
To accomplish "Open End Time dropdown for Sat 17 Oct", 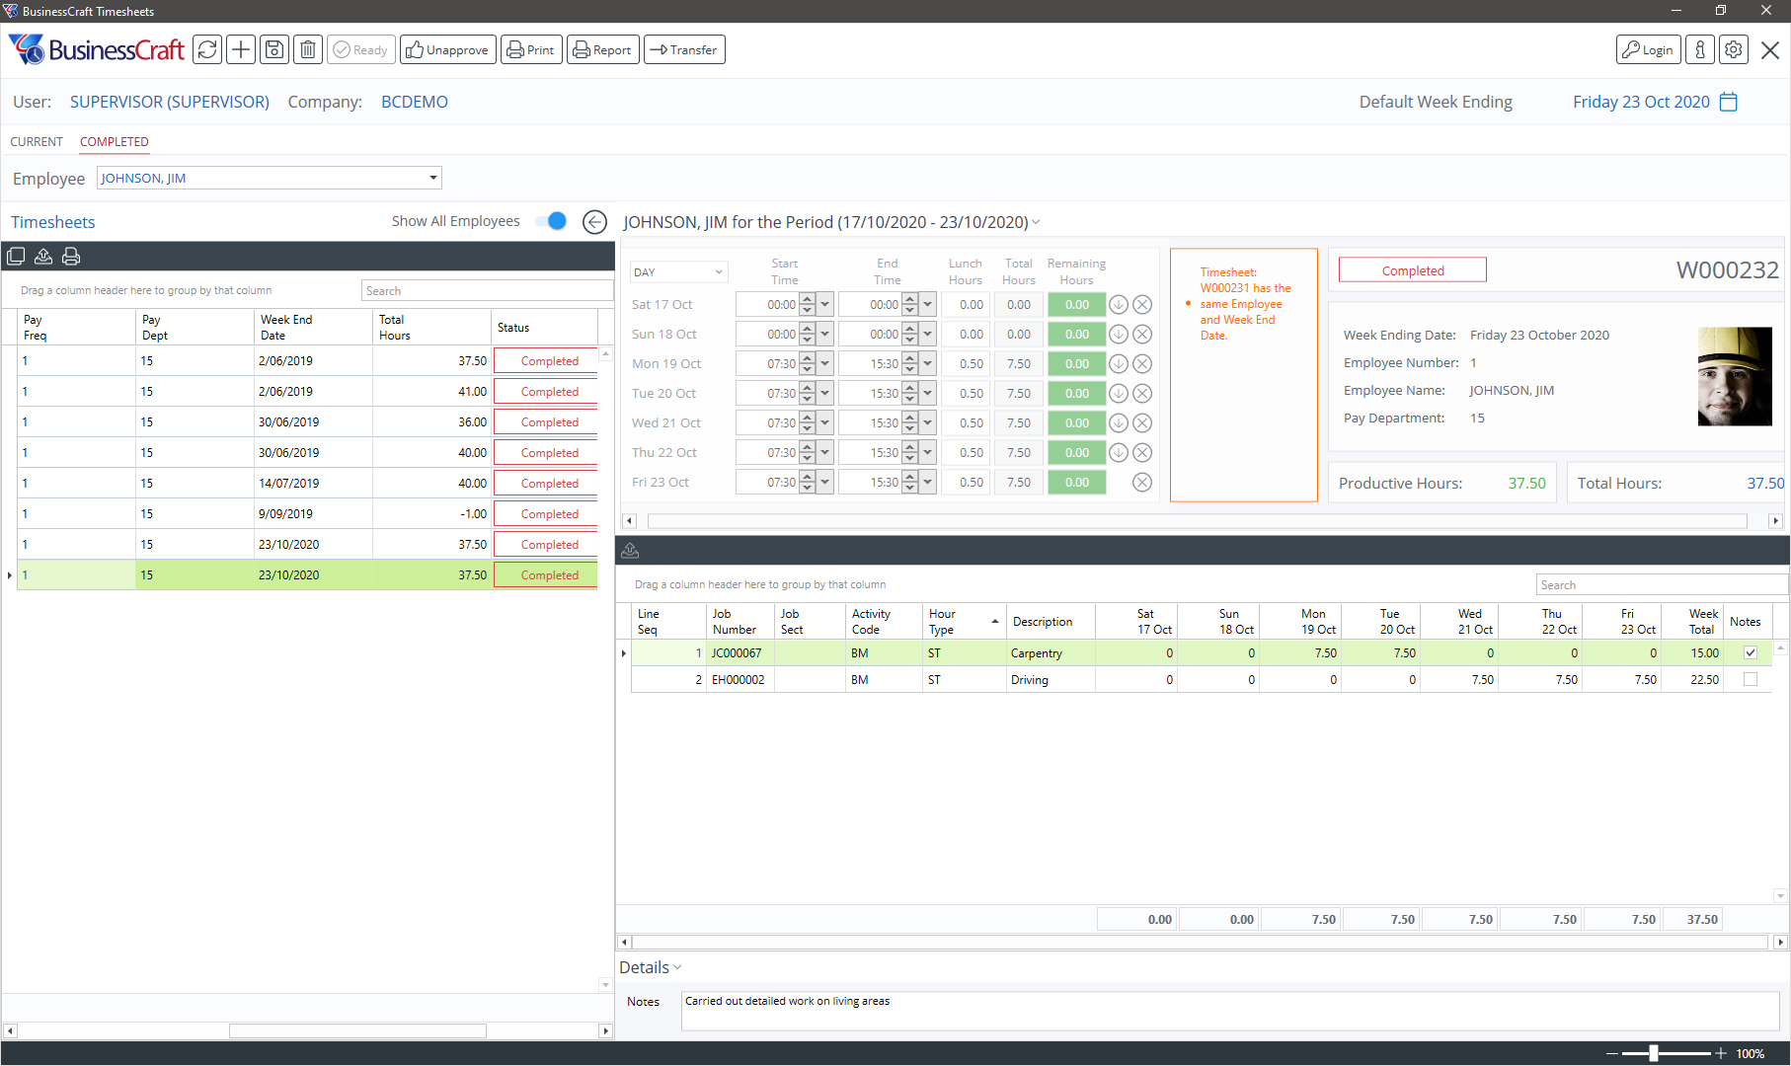I will 928,305.
